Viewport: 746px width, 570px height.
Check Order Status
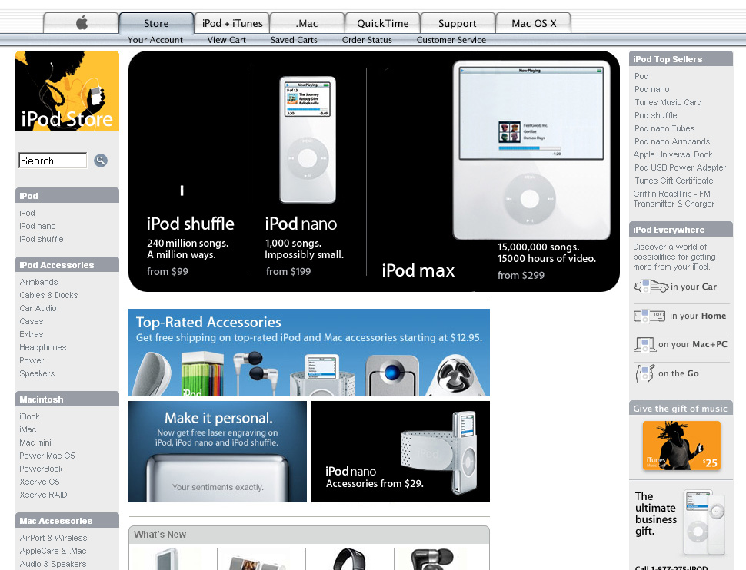(367, 40)
